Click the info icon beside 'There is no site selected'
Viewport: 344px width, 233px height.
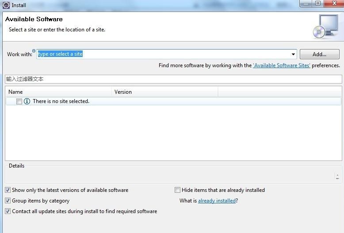27,101
